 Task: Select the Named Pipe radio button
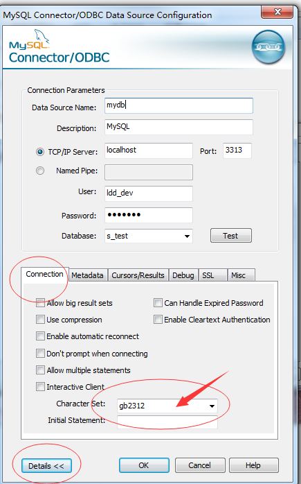40,171
